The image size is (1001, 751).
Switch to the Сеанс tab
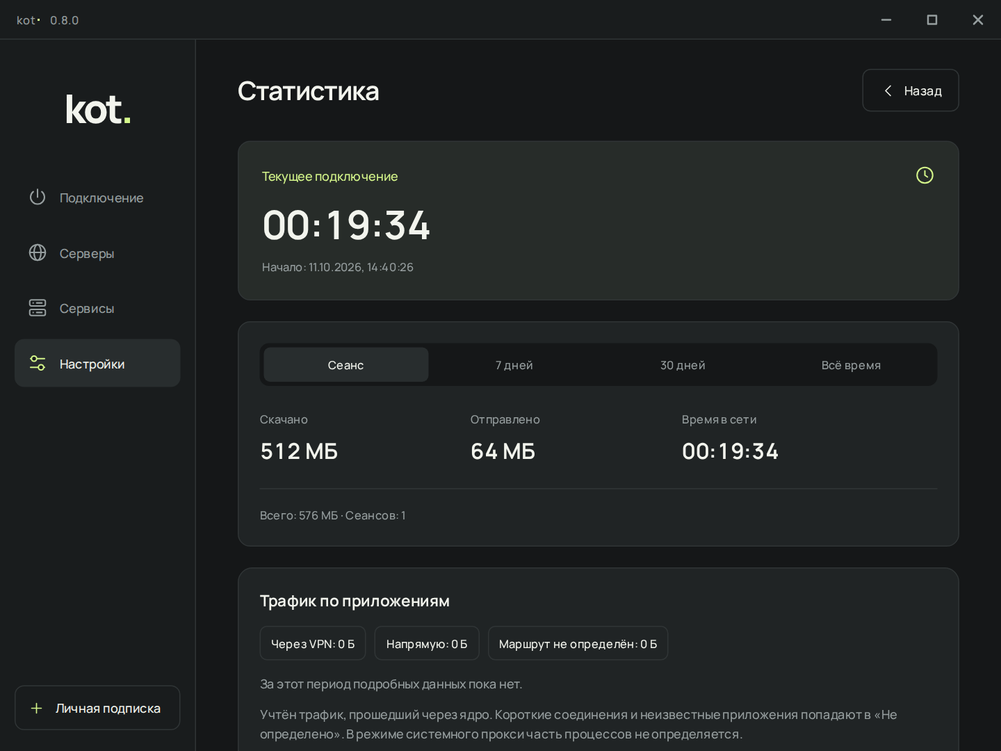tap(346, 365)
